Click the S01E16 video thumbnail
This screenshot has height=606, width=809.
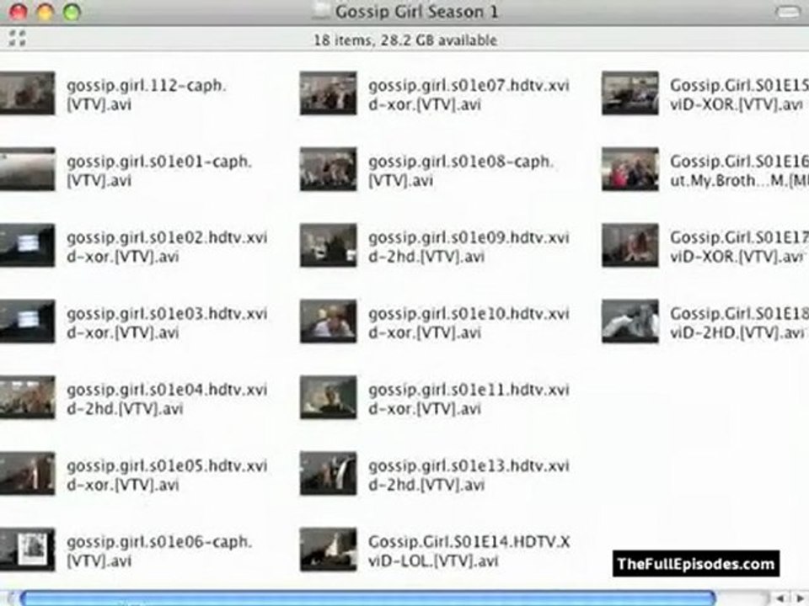(630, 169)
